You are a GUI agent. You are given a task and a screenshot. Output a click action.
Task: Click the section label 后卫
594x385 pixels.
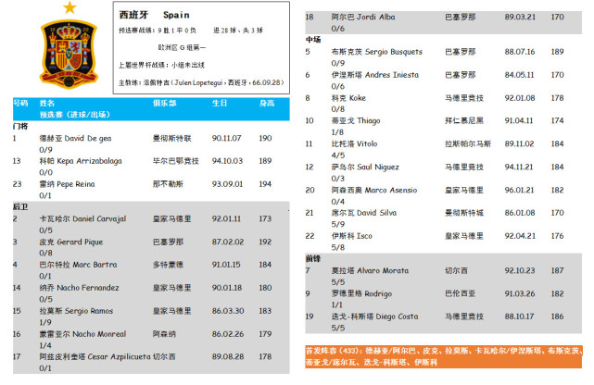point(20,207)
